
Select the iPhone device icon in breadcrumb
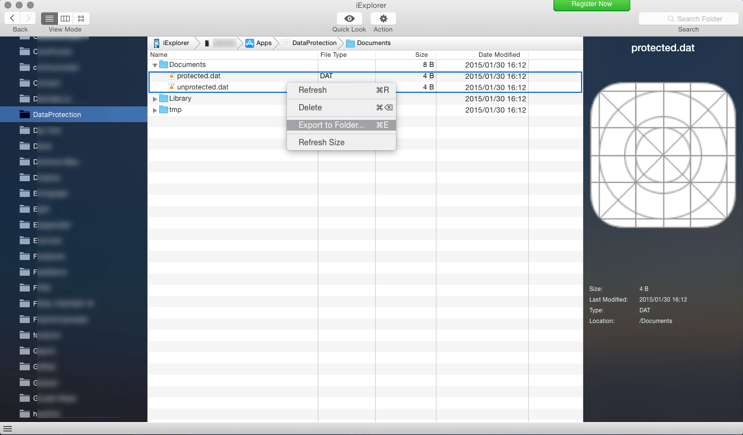[207, 43]
